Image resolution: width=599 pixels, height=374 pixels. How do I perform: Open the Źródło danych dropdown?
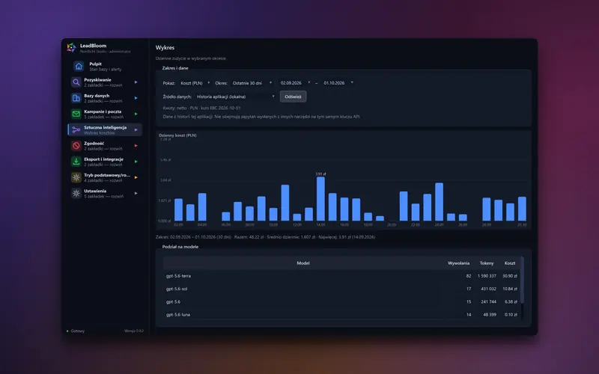235,96
